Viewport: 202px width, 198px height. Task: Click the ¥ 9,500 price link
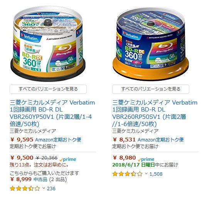(x=22, y=158)
